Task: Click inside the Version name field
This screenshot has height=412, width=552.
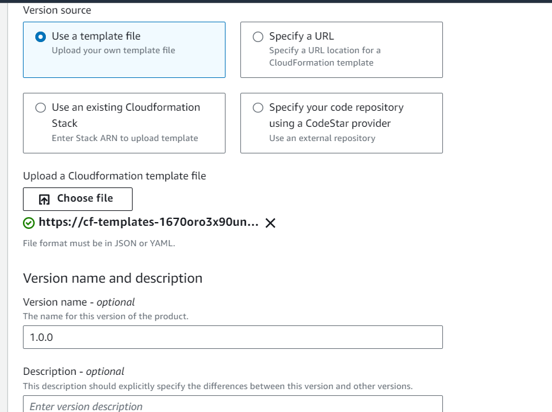Action: 232,337
